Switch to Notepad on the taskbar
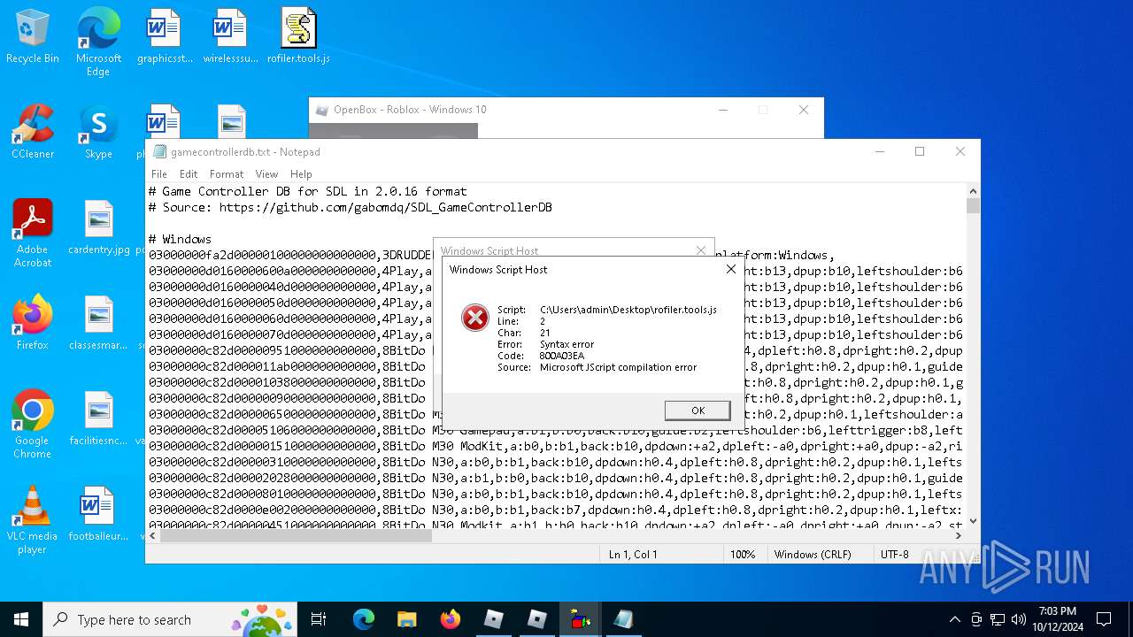Viewport: 1133px width, 637px height. click(623, 619)
